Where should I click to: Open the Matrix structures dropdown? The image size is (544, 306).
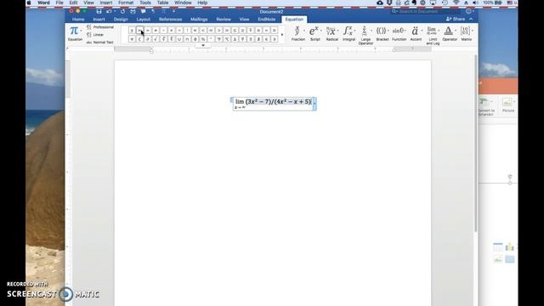click(x=467, y=34)
